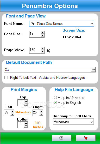Enable the Right To Left Text checkbox
Image resolution: width=100 pixels, height=144 pixels.
coord(6,78)
